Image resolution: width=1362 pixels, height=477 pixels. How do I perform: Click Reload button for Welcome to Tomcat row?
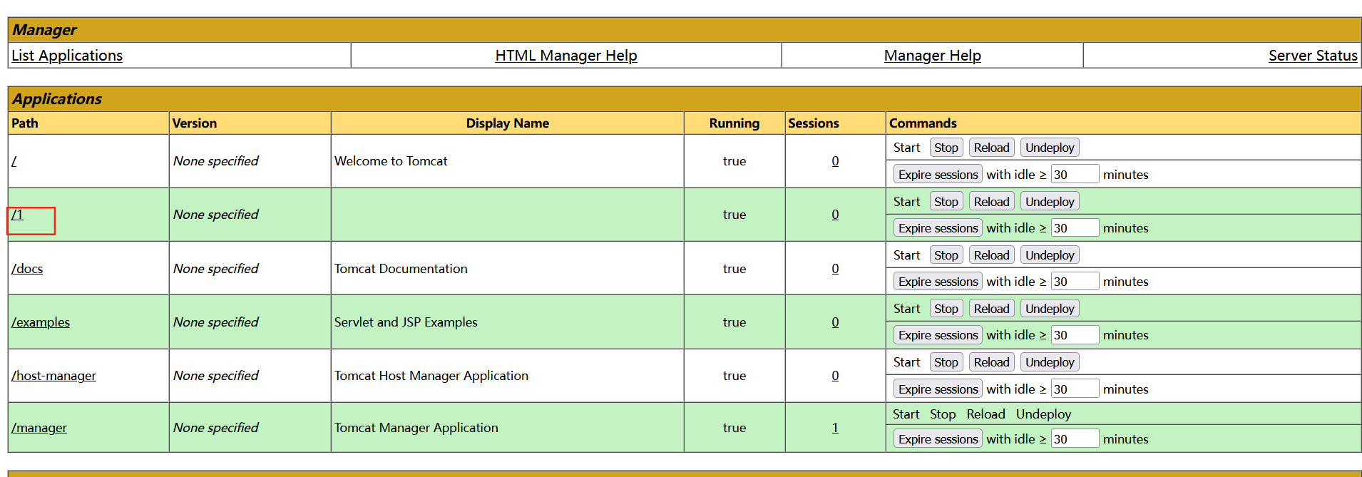[x=991, y=148]
